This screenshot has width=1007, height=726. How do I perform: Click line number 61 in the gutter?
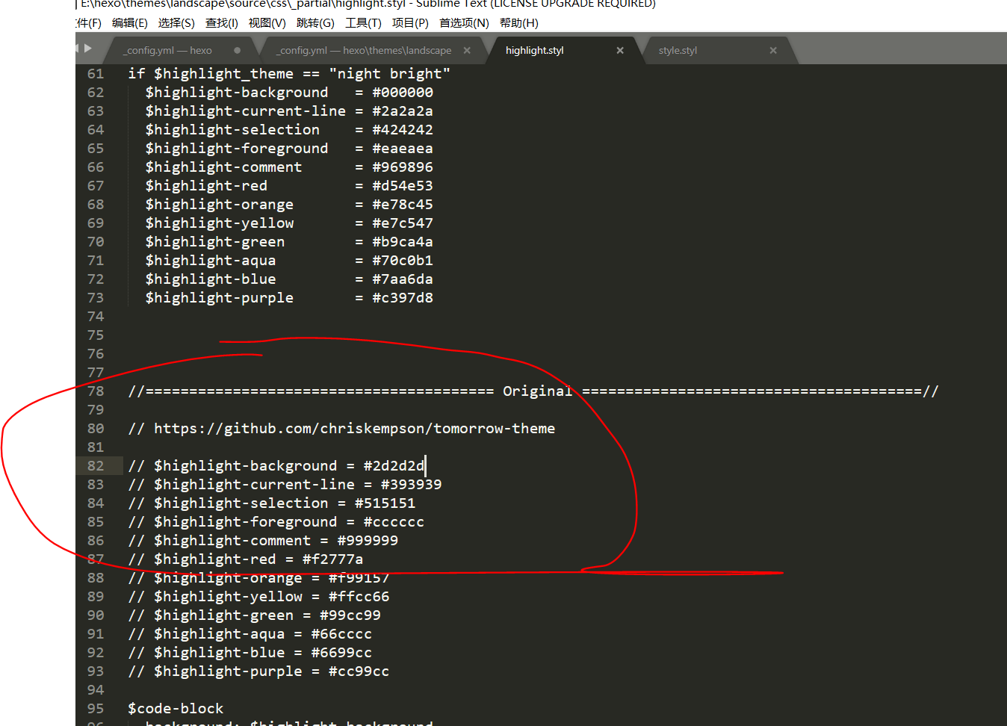pyautogui.click(x=96, y=74)
